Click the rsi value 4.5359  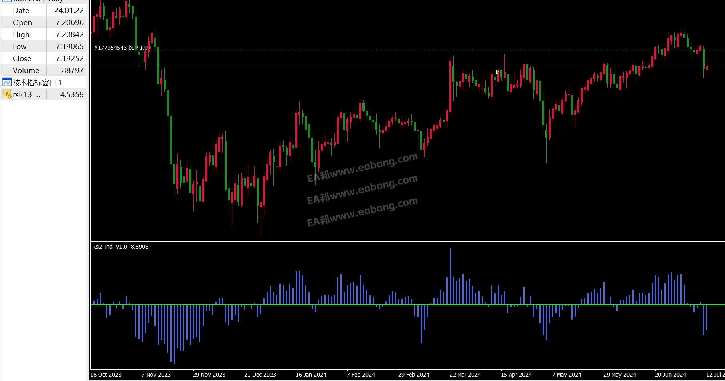pos(72,94)
